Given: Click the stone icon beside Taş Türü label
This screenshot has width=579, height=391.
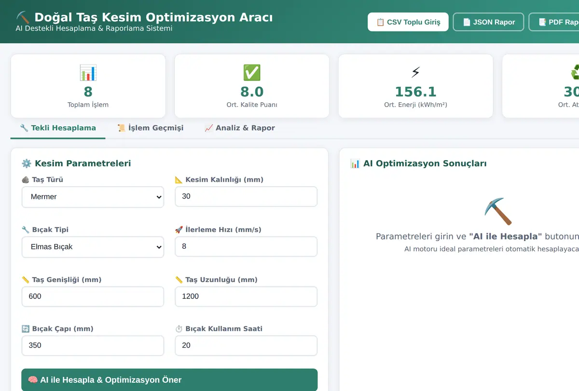Looking at the screenshot, I should click(x=26, y=180).
